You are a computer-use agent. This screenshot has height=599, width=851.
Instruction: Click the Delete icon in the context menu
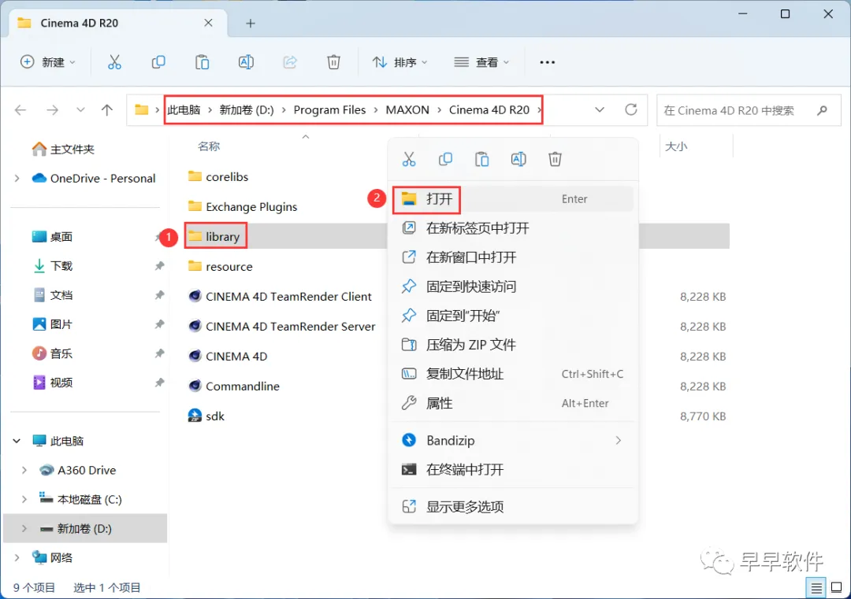coord(555,159)
